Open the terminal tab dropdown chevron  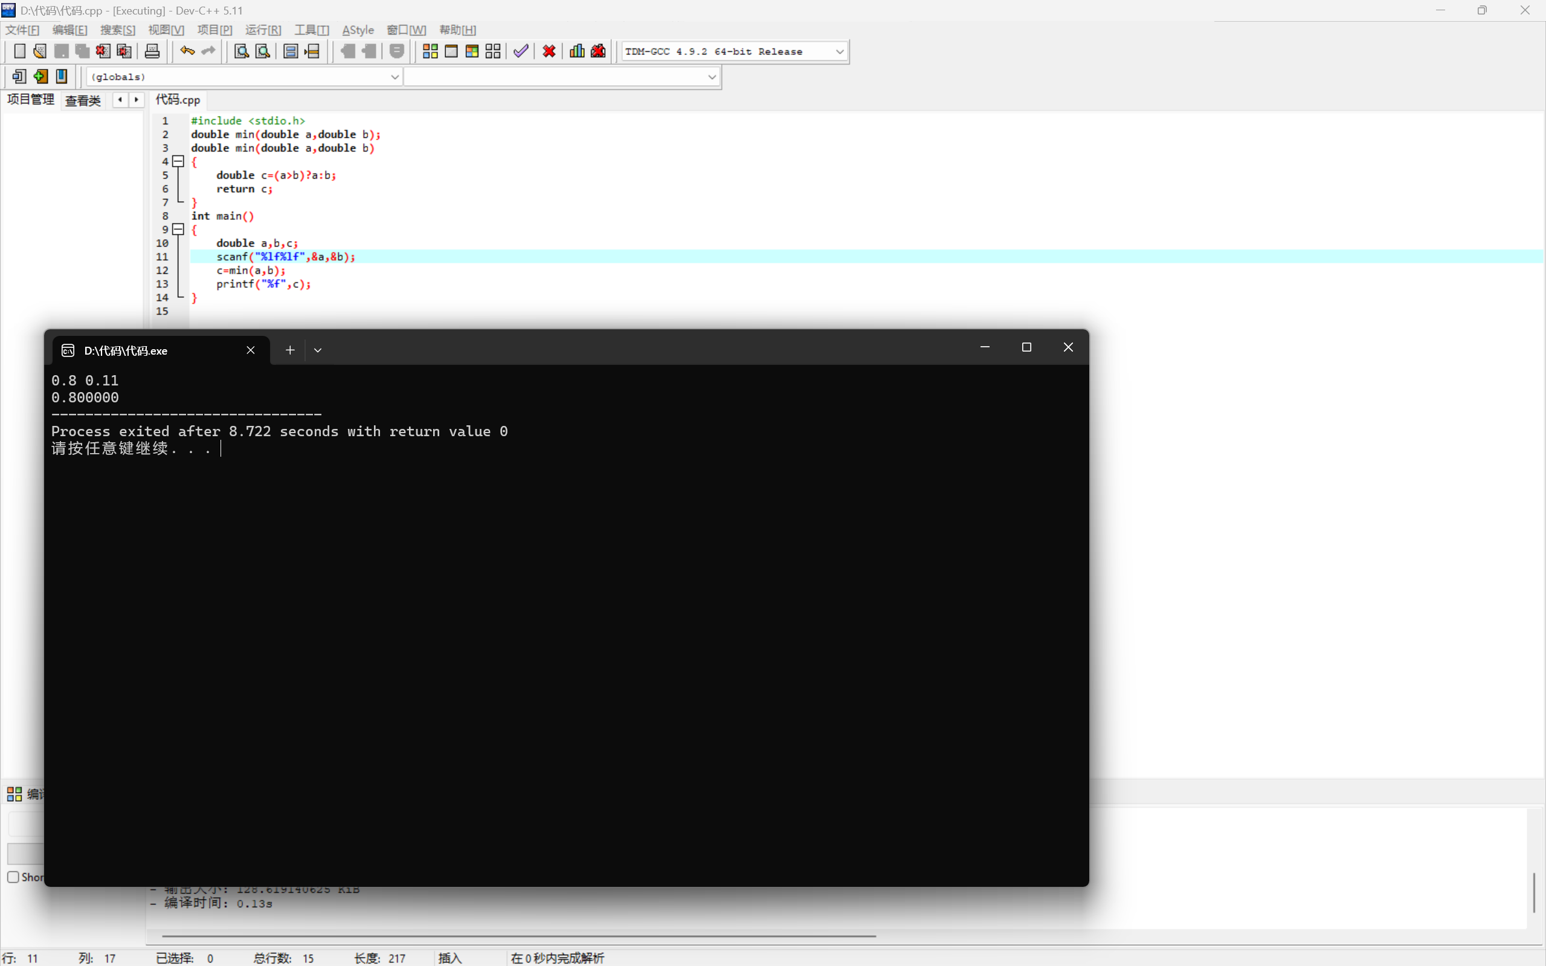318,350
